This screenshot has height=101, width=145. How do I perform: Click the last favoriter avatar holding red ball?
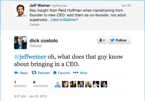[104, 84]
